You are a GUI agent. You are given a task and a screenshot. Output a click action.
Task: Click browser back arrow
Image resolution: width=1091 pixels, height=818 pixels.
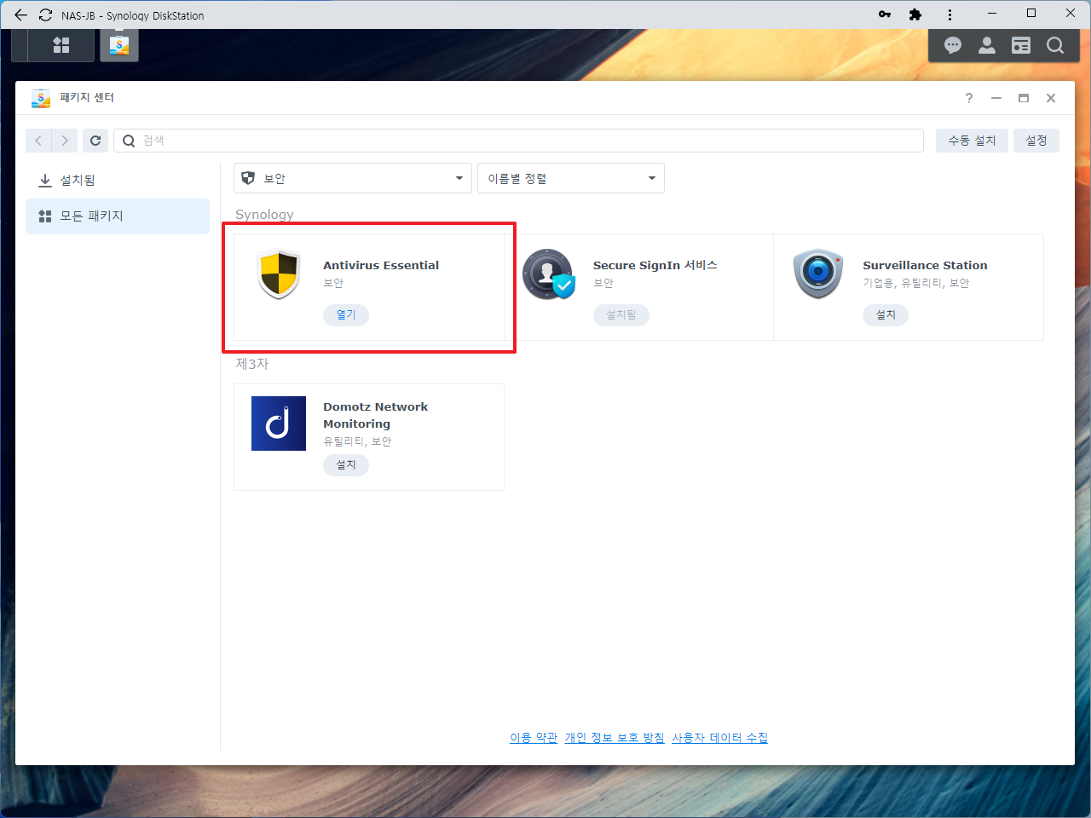(20, 14)
